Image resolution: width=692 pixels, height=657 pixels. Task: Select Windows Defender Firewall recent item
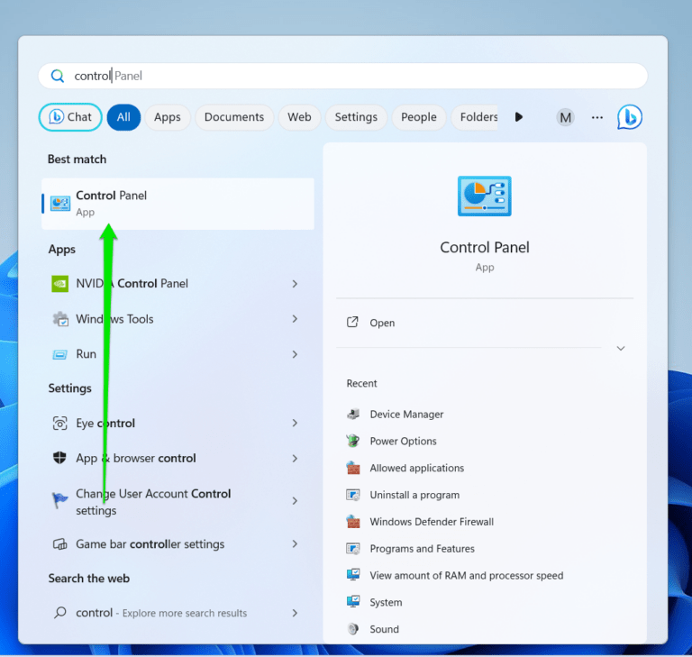point(431,522)
